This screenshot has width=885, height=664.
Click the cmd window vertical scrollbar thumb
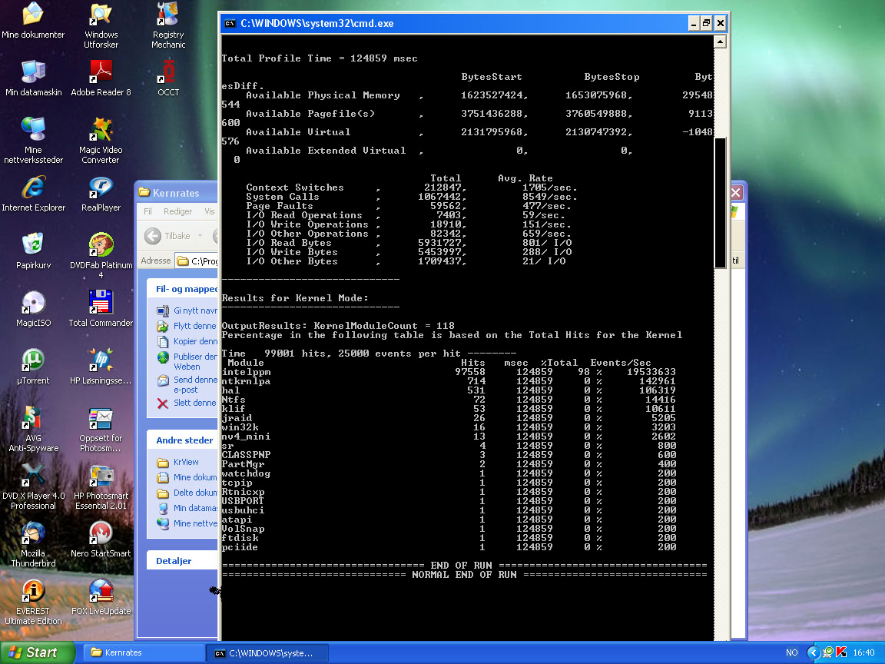click(x=720, y=203)
